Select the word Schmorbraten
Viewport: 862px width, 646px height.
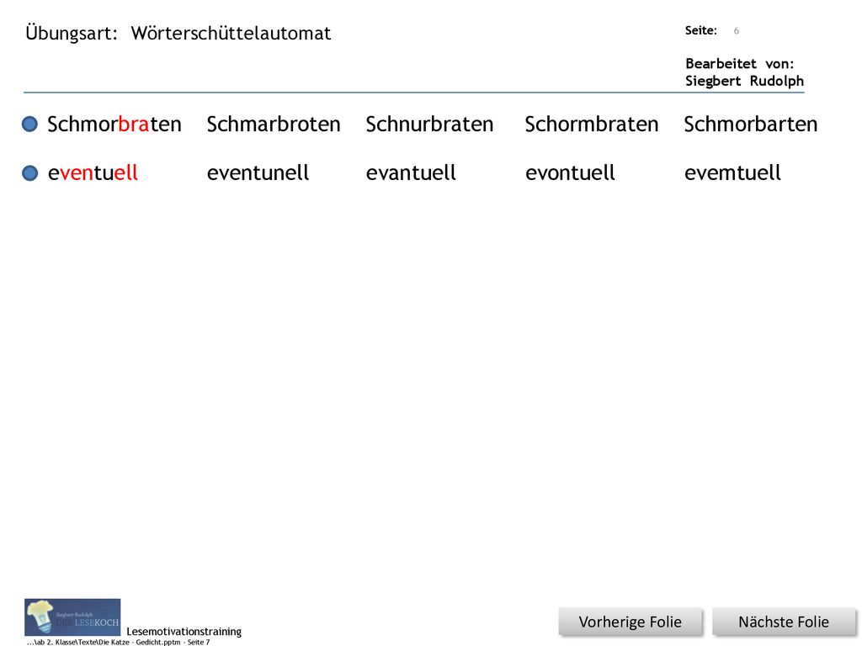[x=114, y=124]
